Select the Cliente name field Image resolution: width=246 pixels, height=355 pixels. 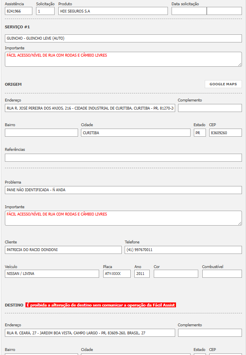point(63,250)
